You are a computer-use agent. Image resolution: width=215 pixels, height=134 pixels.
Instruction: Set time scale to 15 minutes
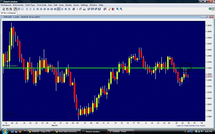coord(41,9)
